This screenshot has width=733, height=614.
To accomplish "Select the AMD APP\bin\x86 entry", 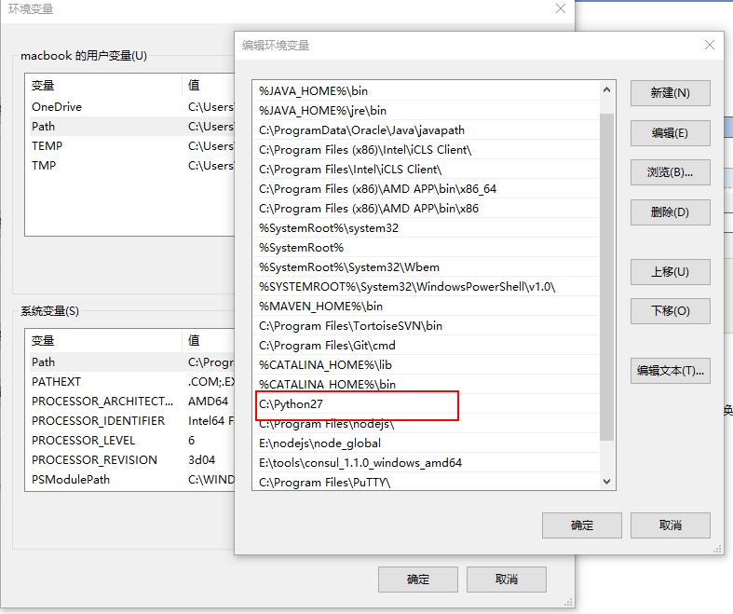I will click(x=426, y=209).
